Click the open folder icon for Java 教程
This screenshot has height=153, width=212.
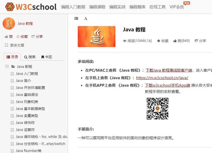(13, 67)
